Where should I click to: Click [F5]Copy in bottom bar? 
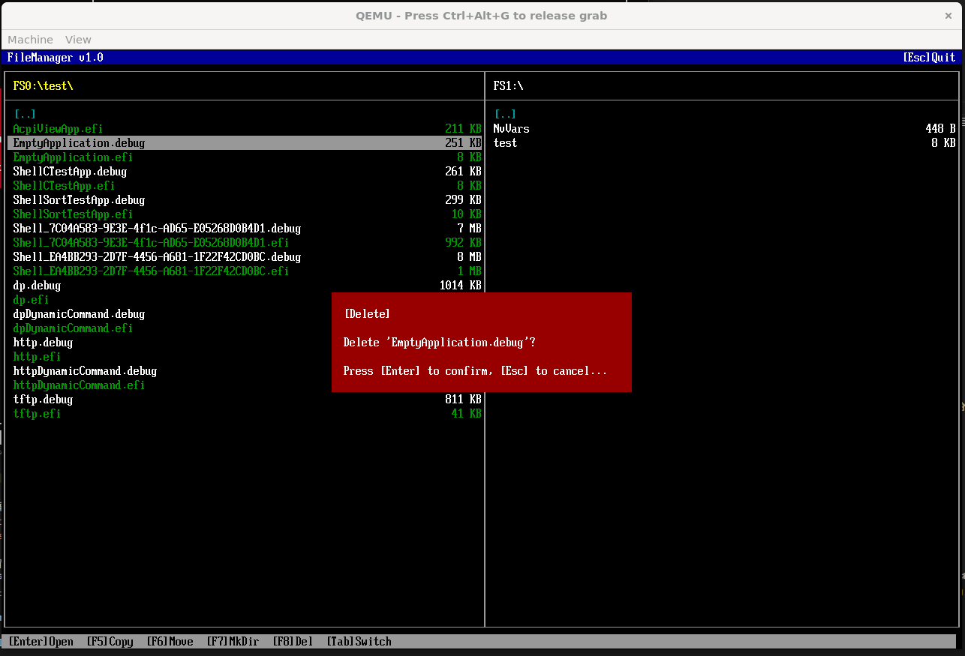(x=110, y=642)
